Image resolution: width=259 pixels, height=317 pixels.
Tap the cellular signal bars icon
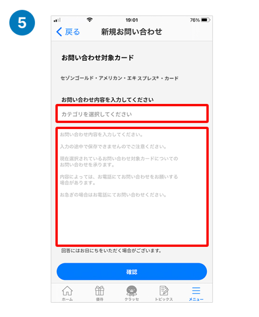click(57, 20)
